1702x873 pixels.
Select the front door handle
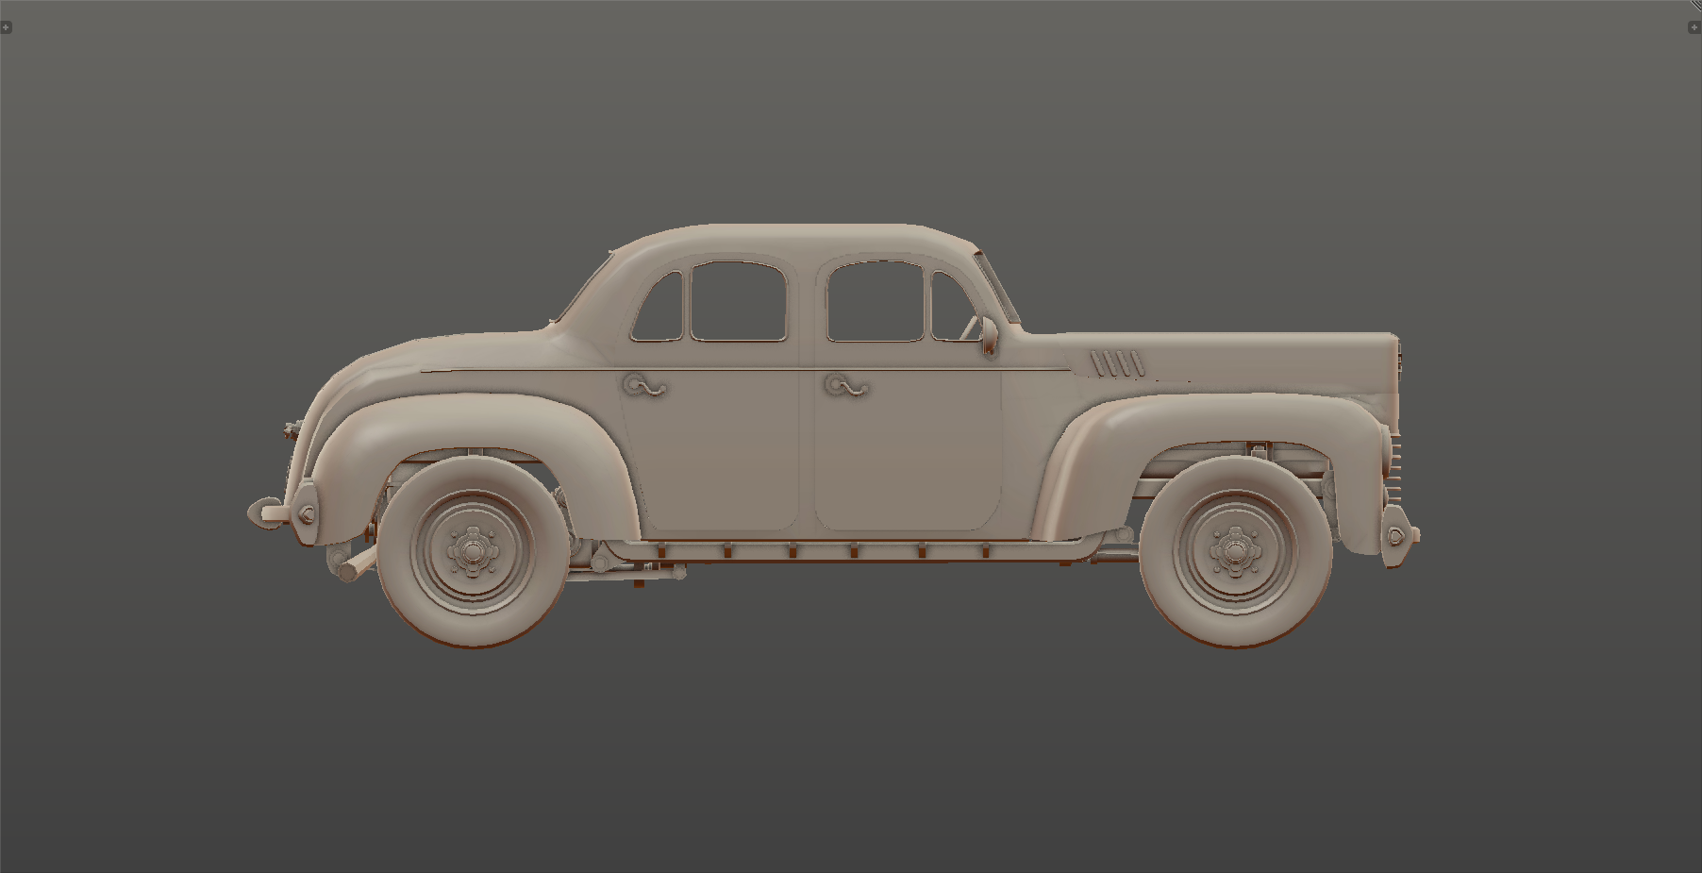coord(846,385)
